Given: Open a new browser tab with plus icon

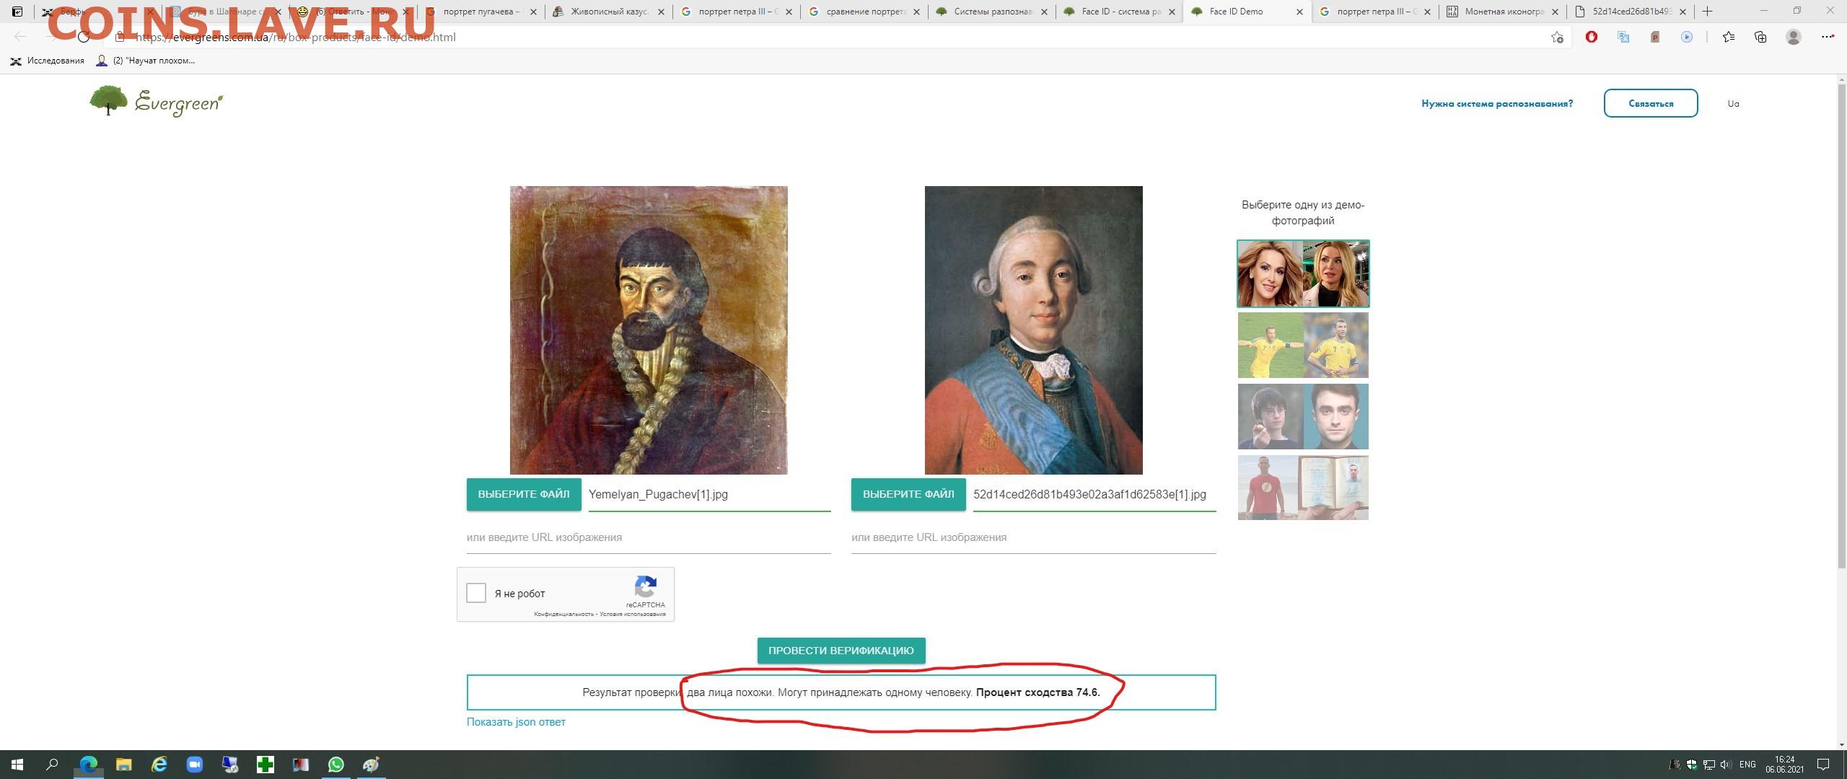Looking at the screenshot, I should (x=1707, y=12).
